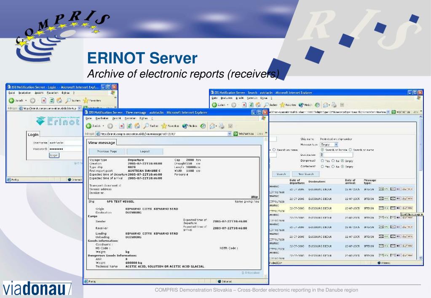Select Containers 'Empty' radio button
This screenshot has height=298, width=431.
[x=343, y=166]
